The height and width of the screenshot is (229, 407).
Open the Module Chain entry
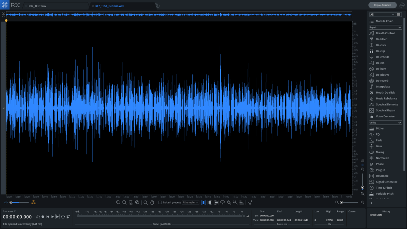(385, 21)
